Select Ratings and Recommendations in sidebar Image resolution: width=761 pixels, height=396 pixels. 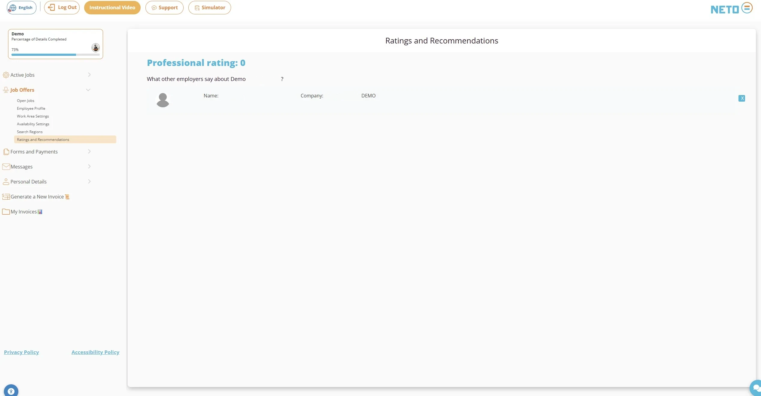[65, 139]
